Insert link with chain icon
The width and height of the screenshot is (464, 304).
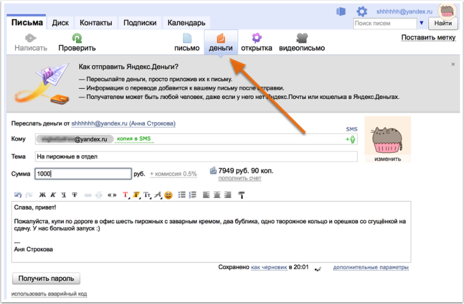(88, 195)
